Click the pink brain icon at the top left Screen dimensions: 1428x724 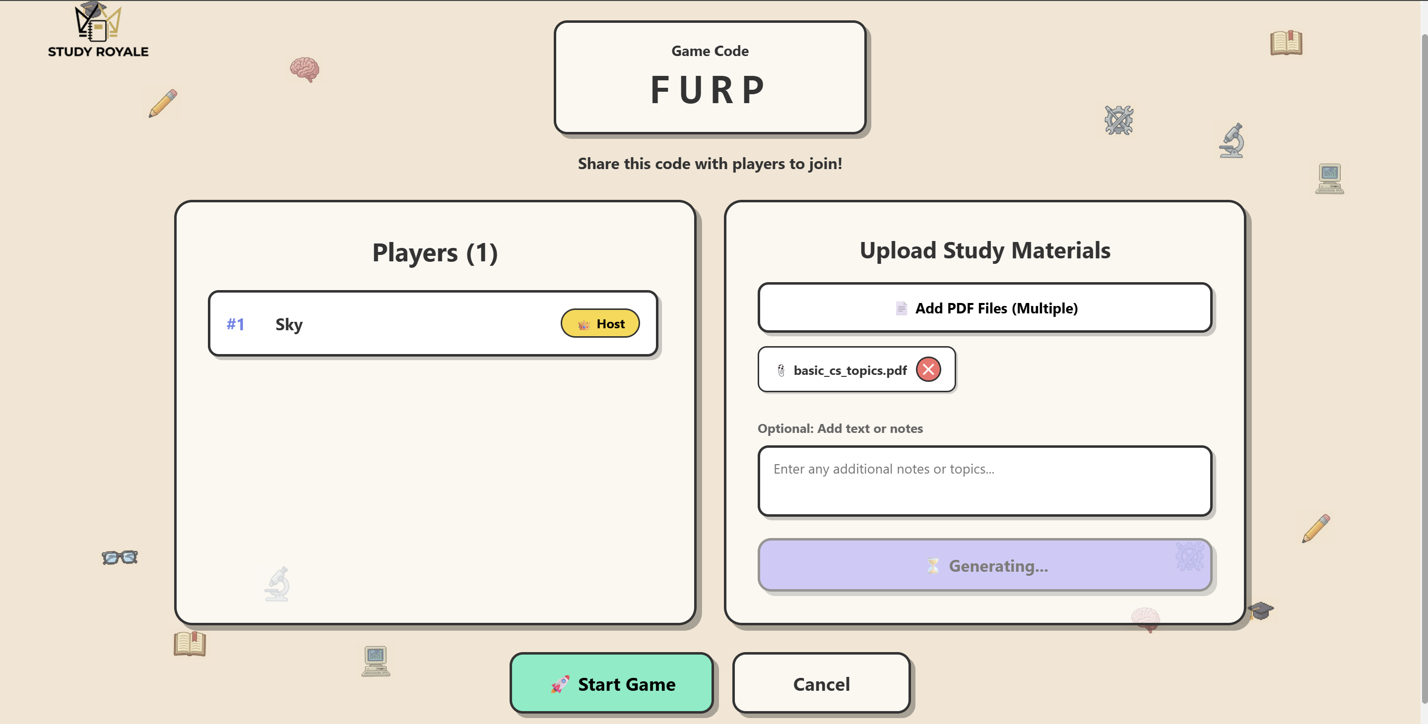click(304, 69)
